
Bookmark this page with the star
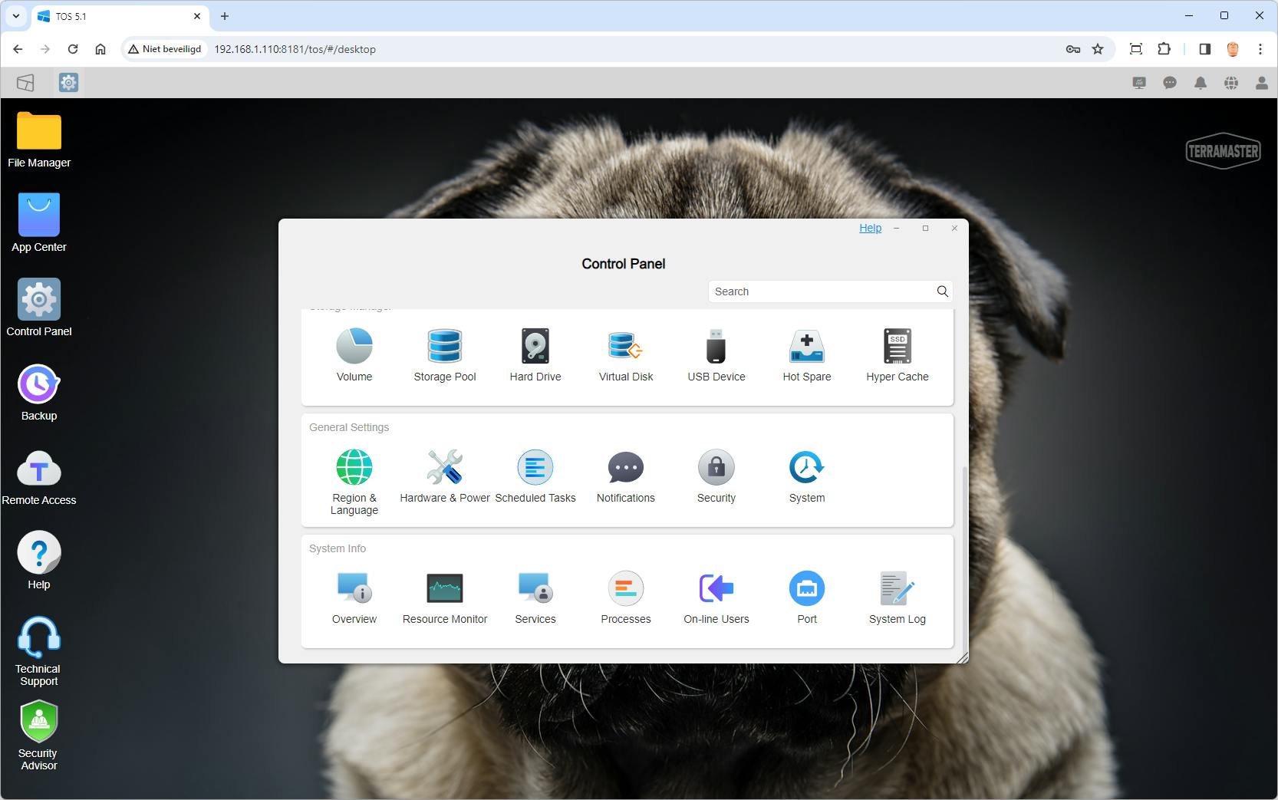1098,49
